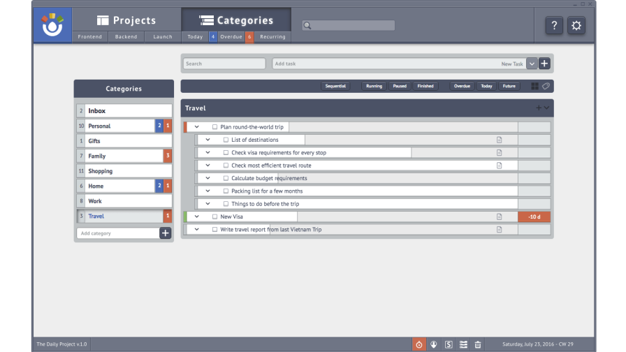Screen dimensions: 626x352
Task: Check the Packing list for a few months checkbox
Action: 226,191
